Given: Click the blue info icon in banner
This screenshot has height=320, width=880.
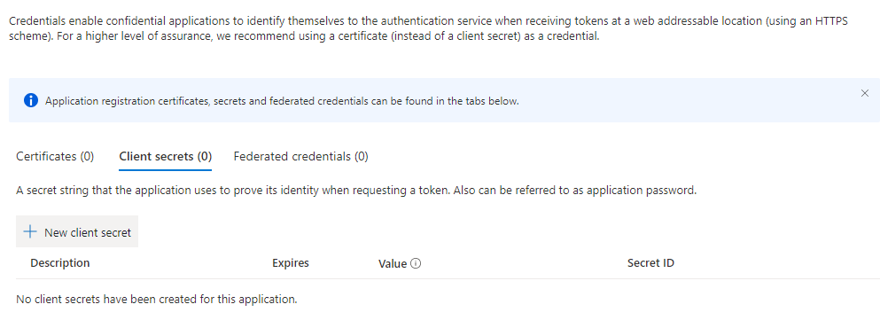Looking at the screenshot, I should (31, 101).
